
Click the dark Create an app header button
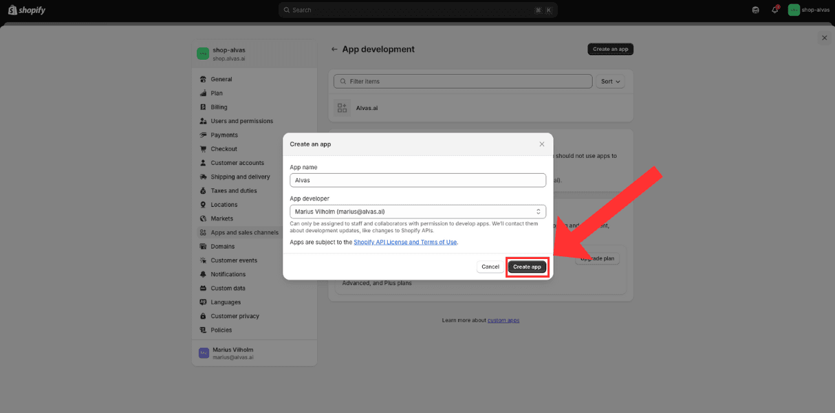click(610, 49)
